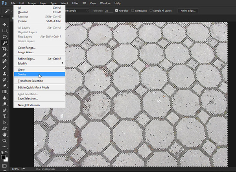
Task: Enable the Contiguous checkbox
Action: (x=133, y=11)
